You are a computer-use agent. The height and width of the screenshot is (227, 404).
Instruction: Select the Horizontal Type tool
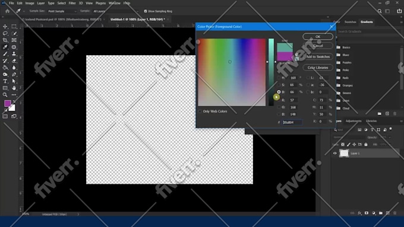click(5, 81)
